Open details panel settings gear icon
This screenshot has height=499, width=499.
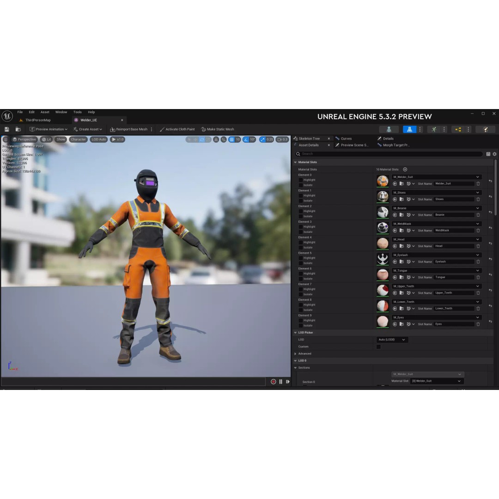coord(494,154)
